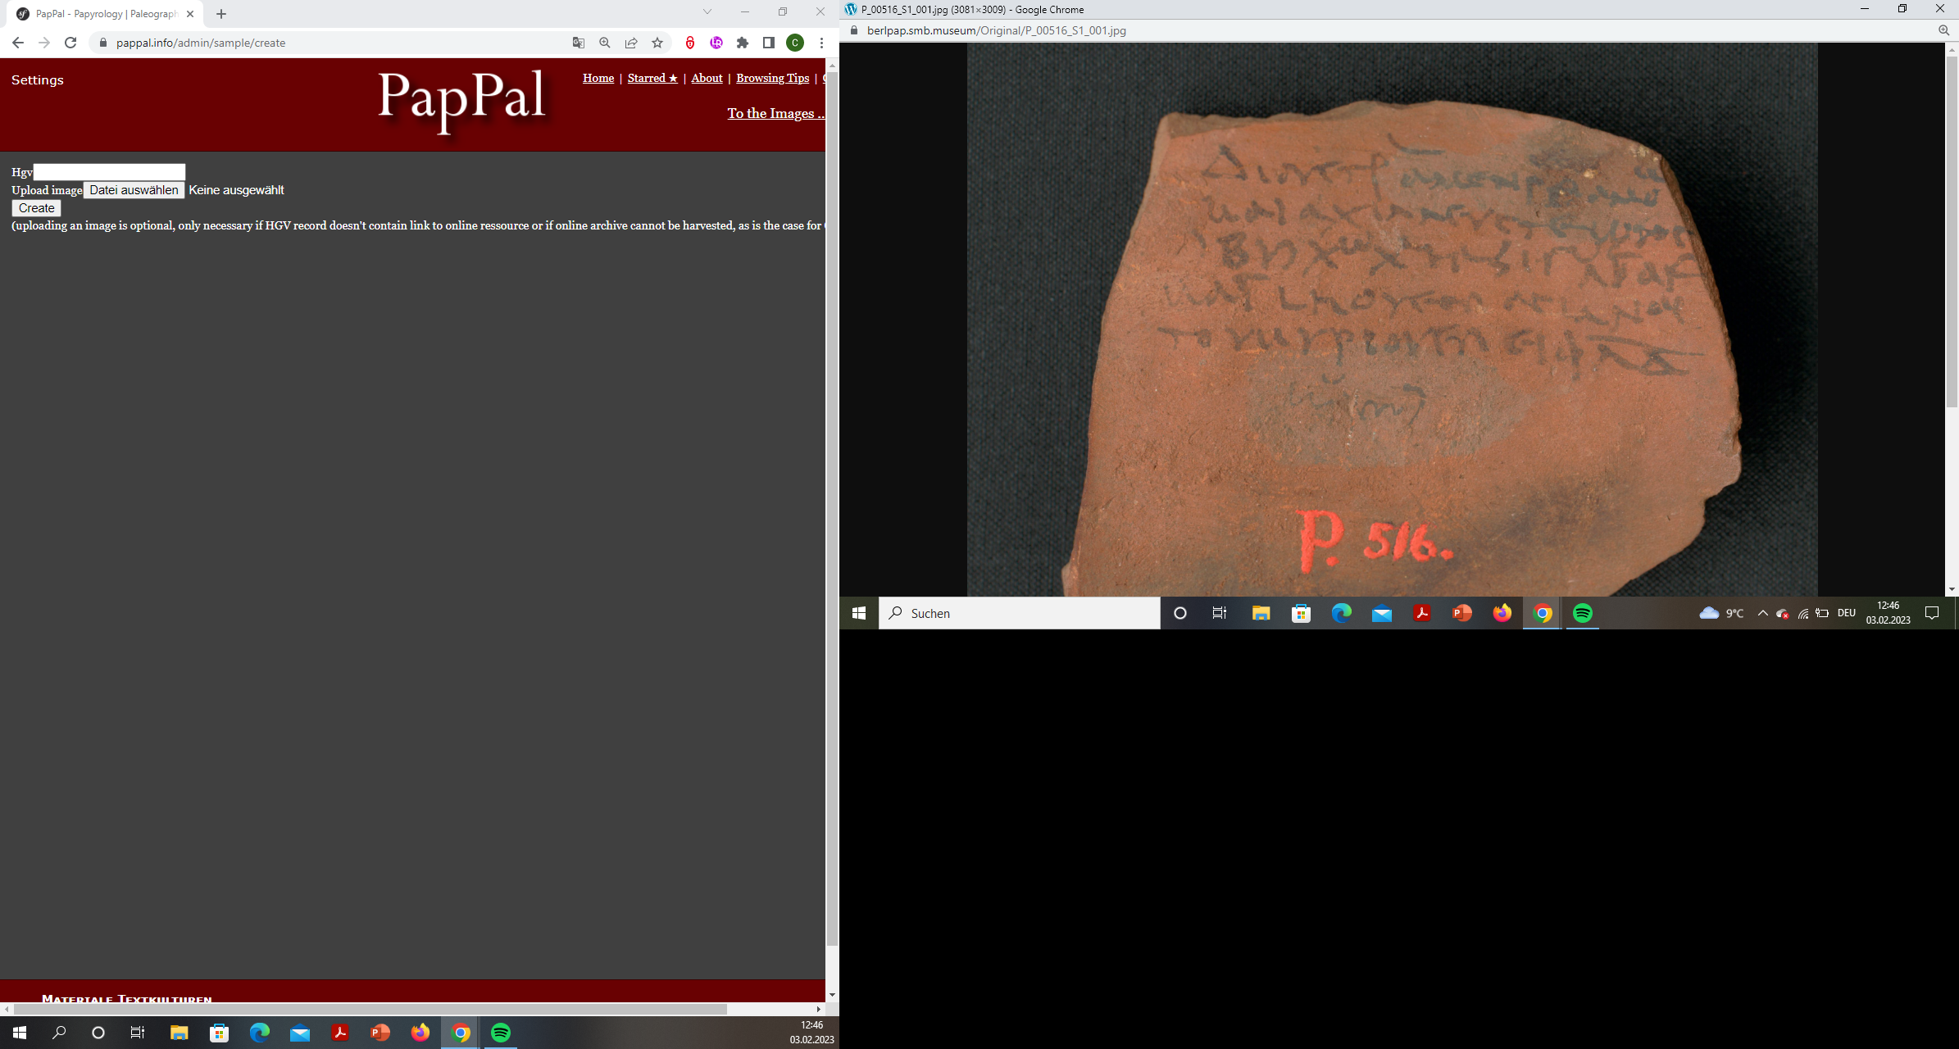Expand the tab search chevron in Chrome

[707, 11]
